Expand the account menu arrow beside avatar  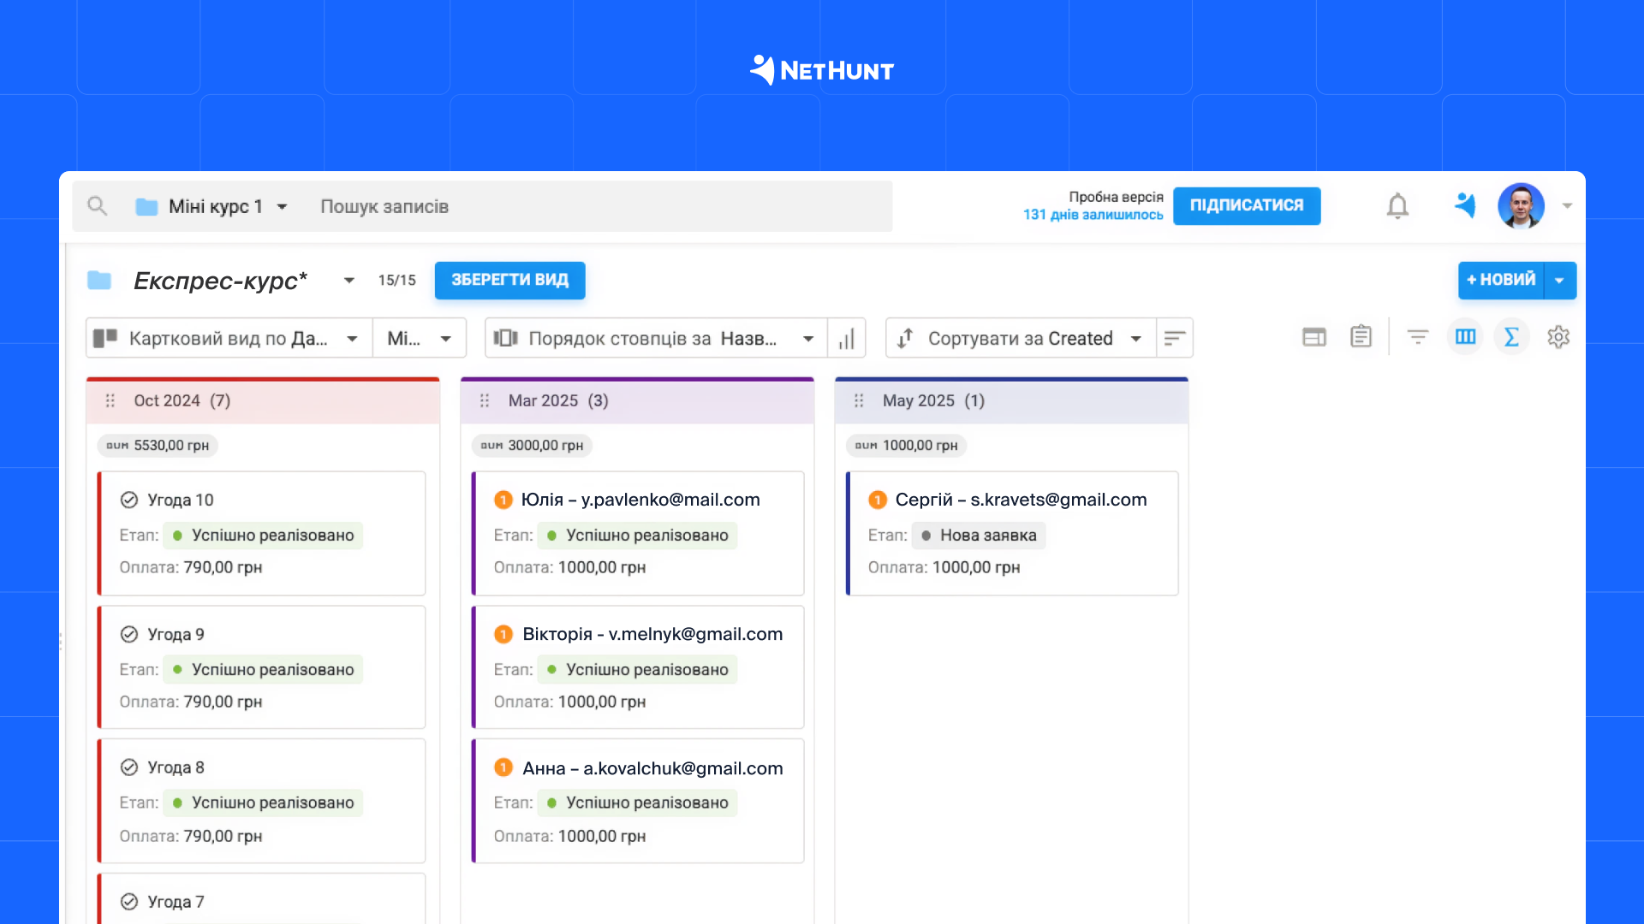[x=1567, y=206]
